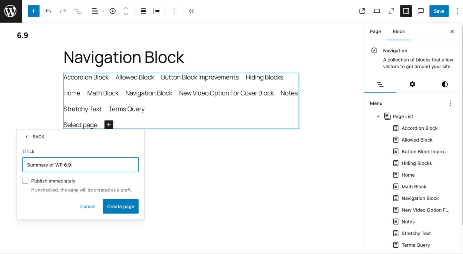The height and width of the screenshot is (254, 463).
Task: Click the Title text input field
Action: point(80,165)
